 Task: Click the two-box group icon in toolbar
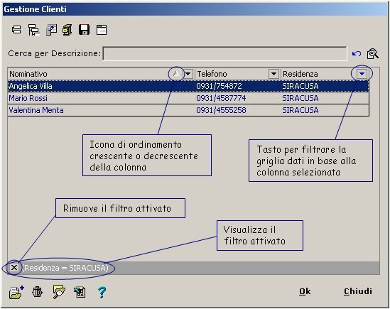pos(16,30)
